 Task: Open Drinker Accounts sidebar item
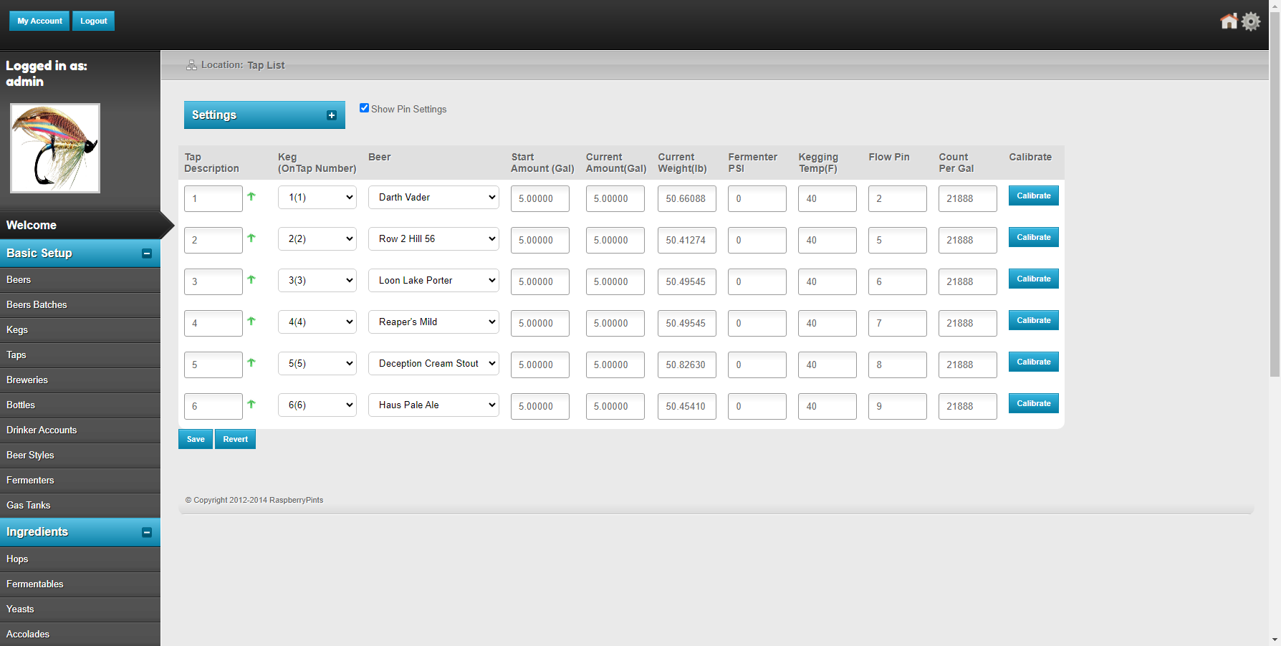point(80,430)
